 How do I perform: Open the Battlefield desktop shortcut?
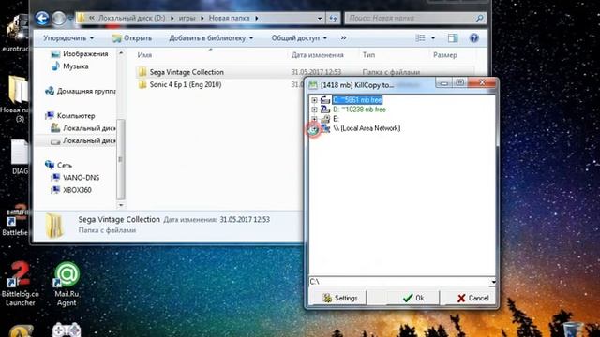pos(16,221)
